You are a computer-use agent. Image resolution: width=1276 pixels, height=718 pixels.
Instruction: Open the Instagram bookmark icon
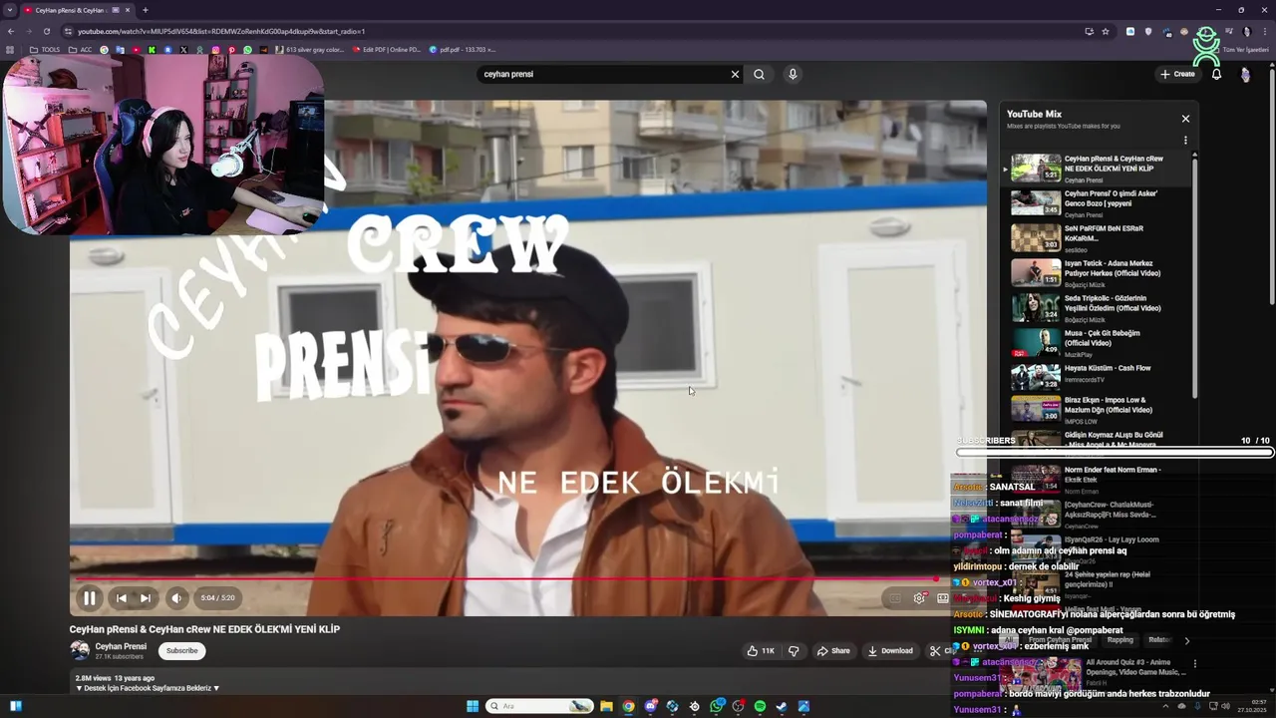[x=215, y=49]
